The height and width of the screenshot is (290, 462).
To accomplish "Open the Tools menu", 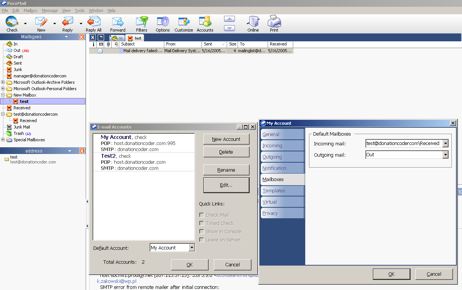I will click(x=80, y=11).
